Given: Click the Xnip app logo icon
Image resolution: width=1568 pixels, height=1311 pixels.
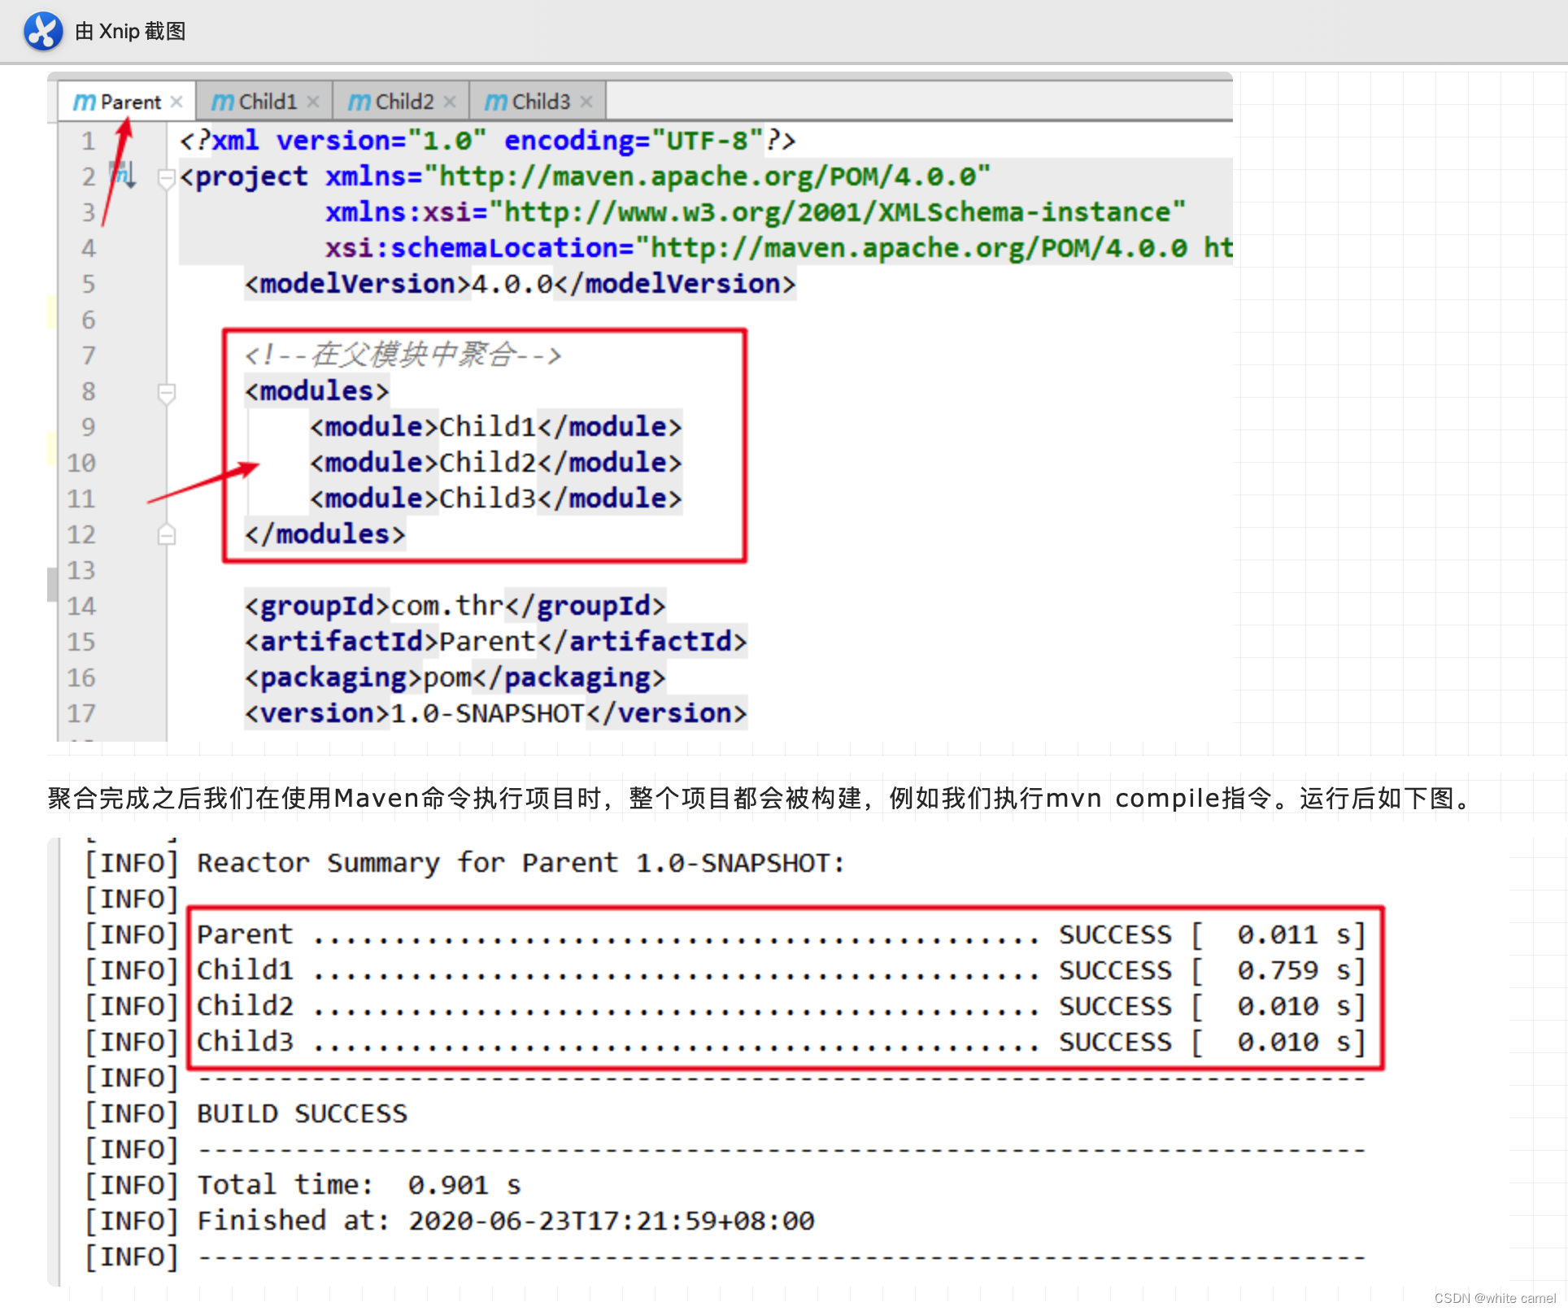Looking at the screenshot, I should [43, 32].
